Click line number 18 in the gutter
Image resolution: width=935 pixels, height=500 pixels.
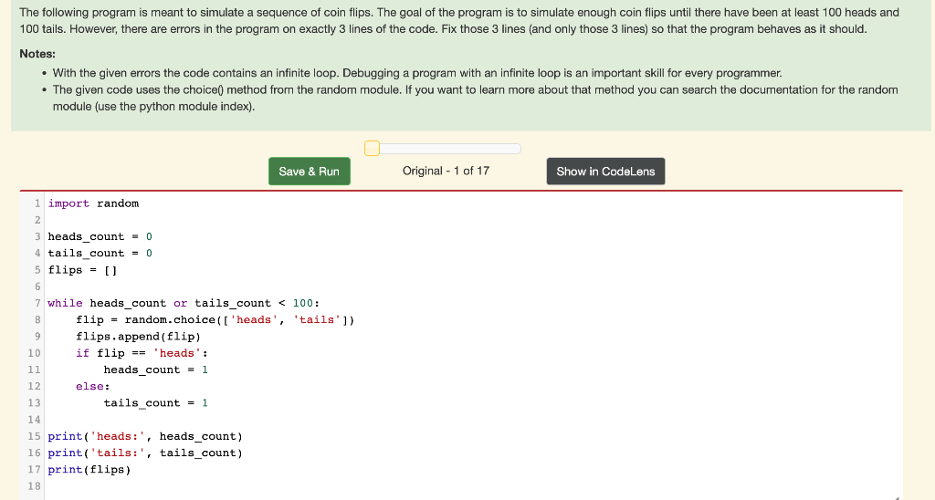tap(34, 486)
